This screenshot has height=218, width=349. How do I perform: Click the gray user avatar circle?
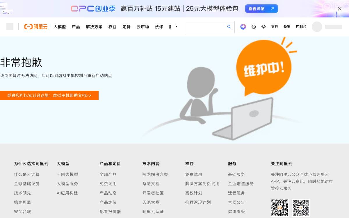tap(317, 27)
